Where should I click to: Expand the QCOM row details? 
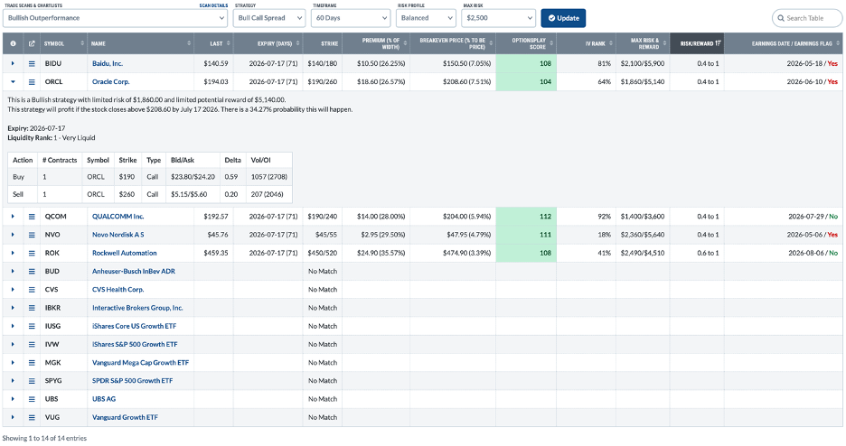click(13, 217)
